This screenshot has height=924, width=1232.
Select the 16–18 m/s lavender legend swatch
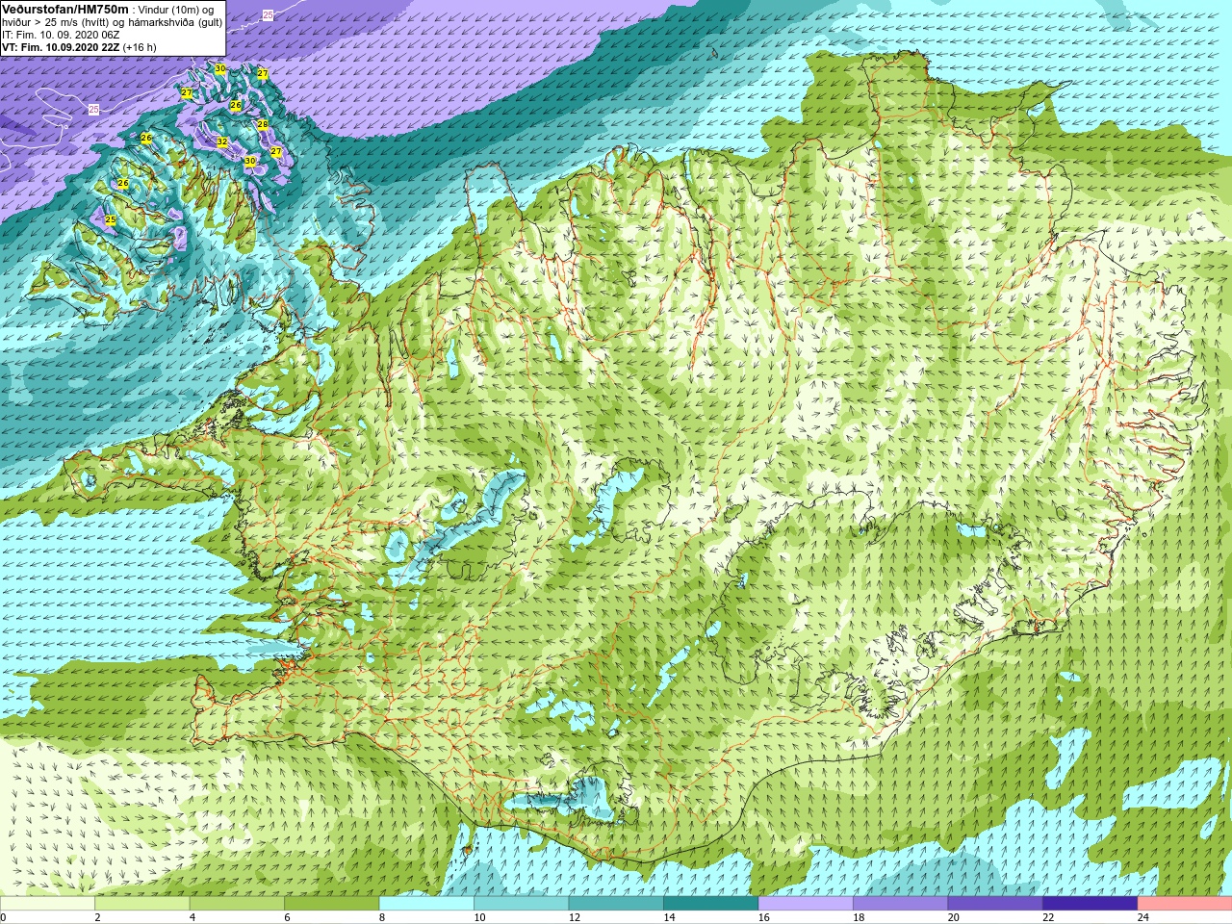(x=806, y=904)
